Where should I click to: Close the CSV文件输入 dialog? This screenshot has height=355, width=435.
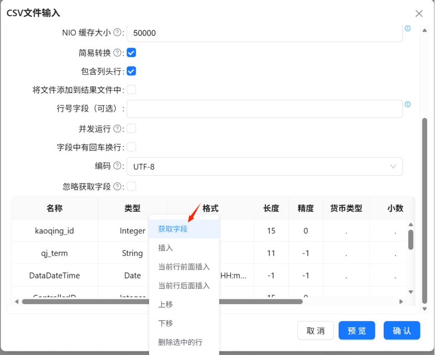pyautogui.click(x=419, y=13)
